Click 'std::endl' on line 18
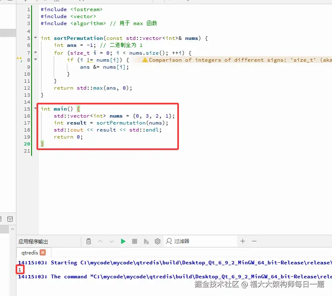This screenshot has width=332, height=296. [x=144, y=130]
